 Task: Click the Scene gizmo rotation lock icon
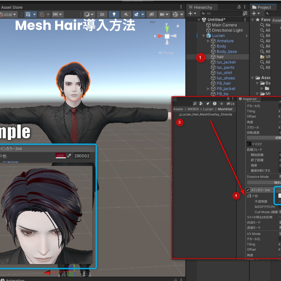click(x=178, y=26)
